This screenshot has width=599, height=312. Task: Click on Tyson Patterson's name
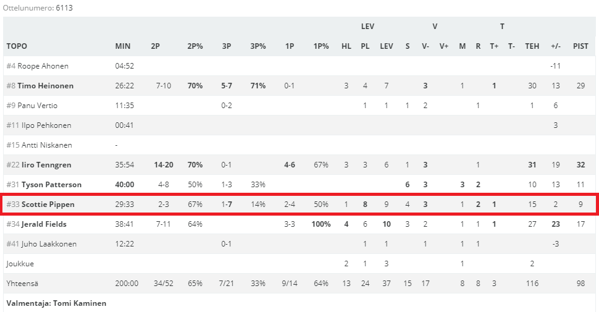51,185
